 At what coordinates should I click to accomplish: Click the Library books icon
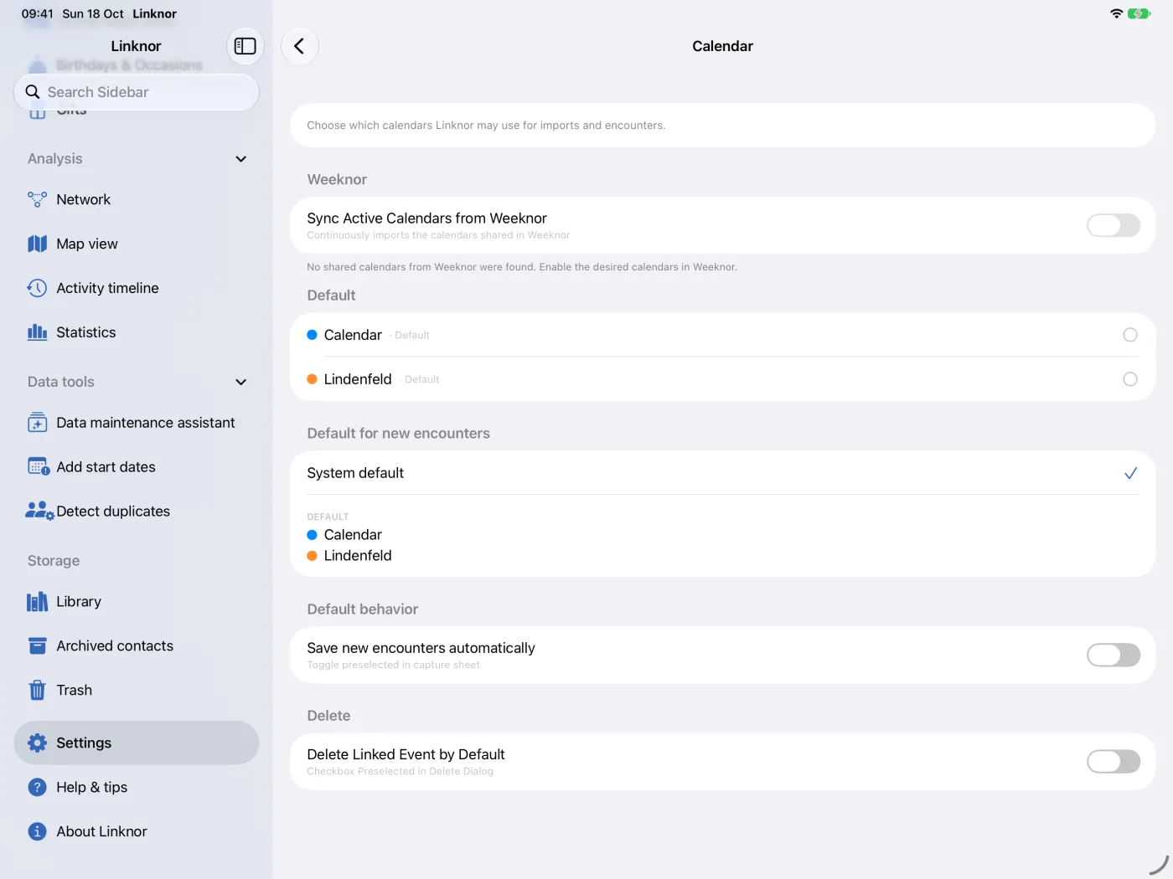pos(37,602)
